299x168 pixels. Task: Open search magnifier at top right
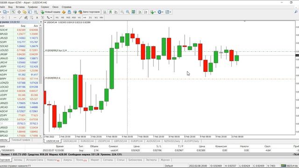[x=296, y=12]
